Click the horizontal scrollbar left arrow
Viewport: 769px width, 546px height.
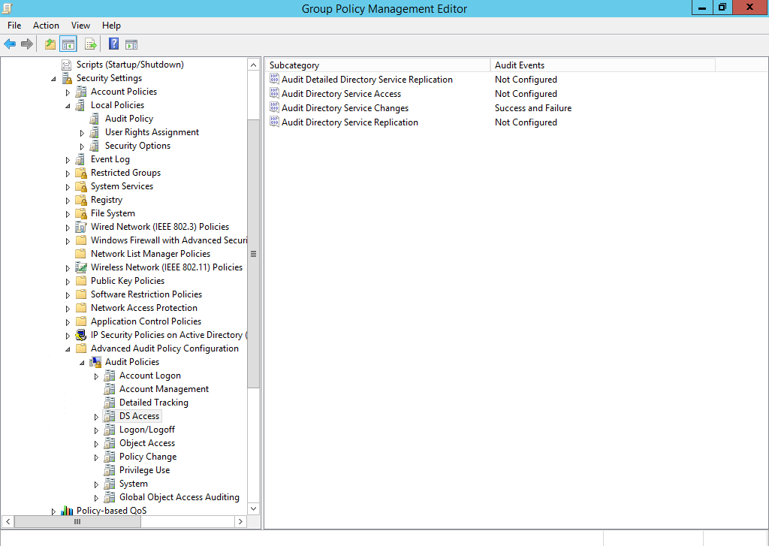tap(8, 521)
